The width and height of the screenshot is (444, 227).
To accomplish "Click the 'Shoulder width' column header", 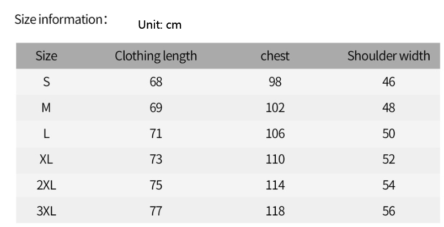I will pos(388,56).
